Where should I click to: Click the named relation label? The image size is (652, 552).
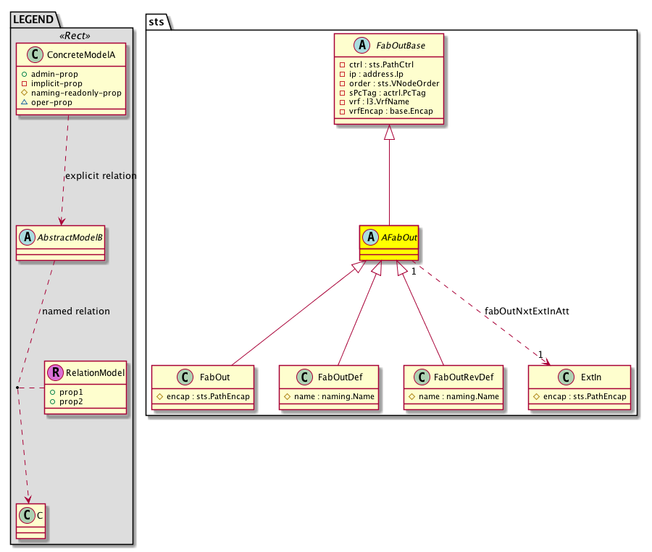[x=76, y=311]
